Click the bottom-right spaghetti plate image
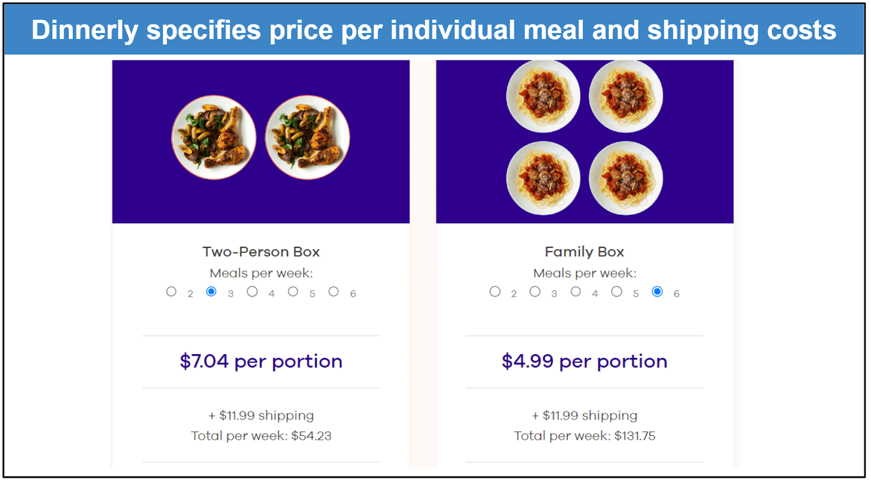 click(x=626, y=178)
